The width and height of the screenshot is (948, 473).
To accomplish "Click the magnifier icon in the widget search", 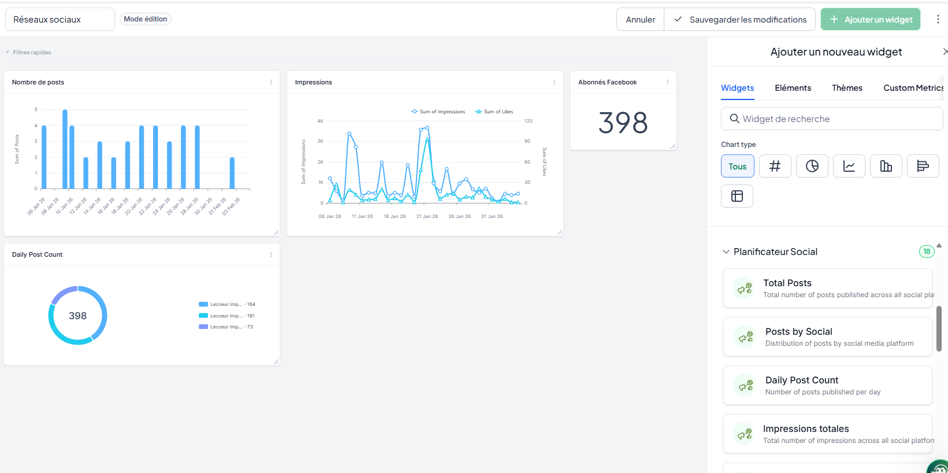I will [734, 119].
